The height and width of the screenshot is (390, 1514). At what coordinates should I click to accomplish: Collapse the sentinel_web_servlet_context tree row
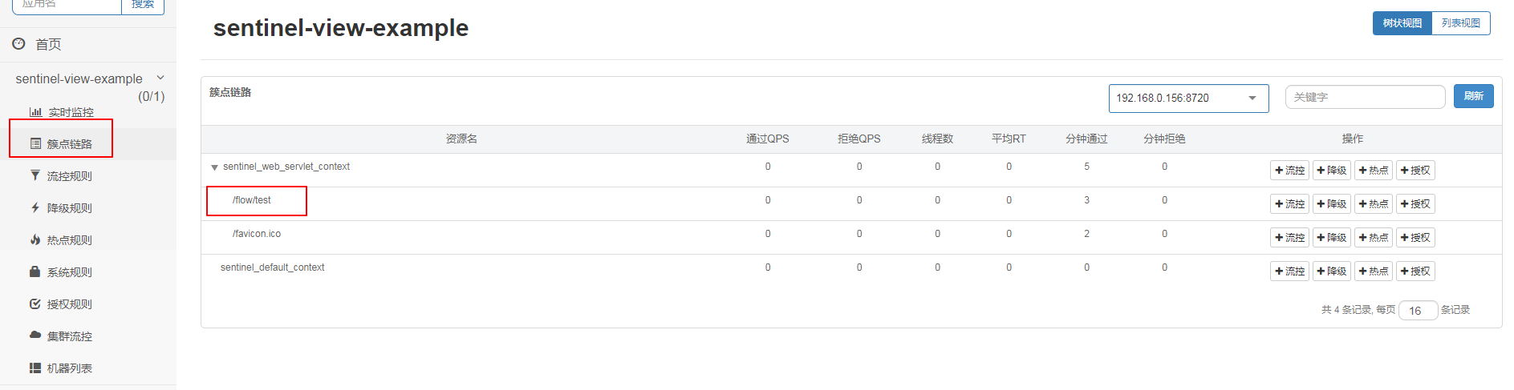click(214, 167)
